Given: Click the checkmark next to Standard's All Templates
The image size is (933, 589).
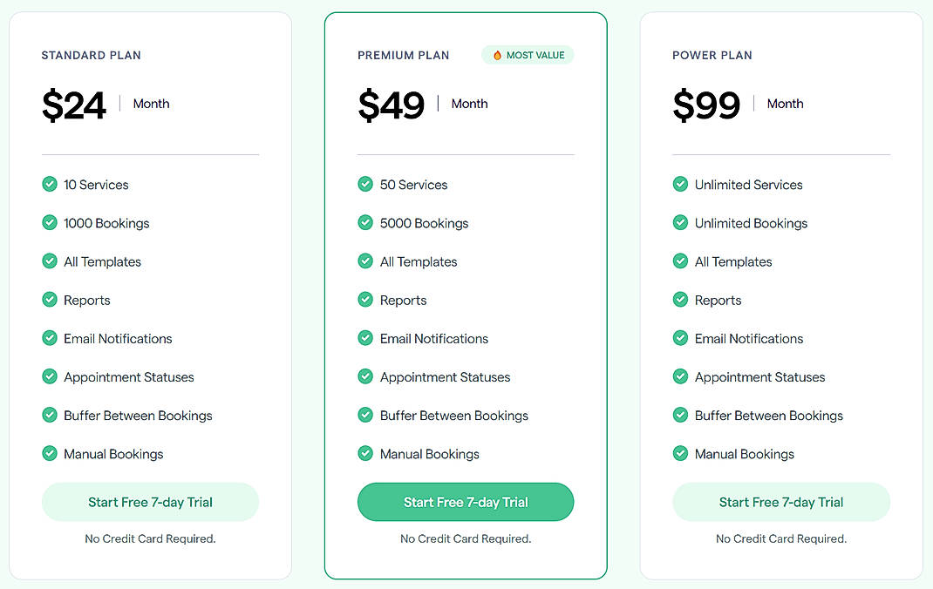Looking at the screenshot, I should pyautogui.click(x=50, y=261).
